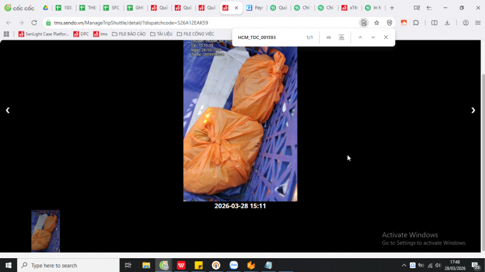This screenshot has width=485, height=272.
Task: Open the OPC bookmark
Action: click(x=81, y=34)
